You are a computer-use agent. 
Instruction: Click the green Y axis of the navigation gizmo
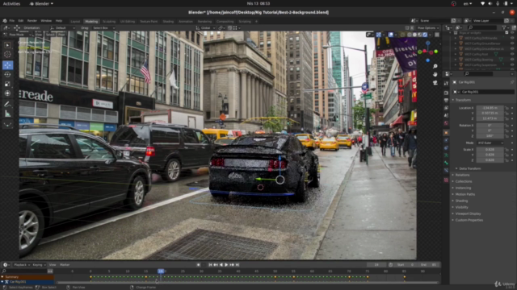click(x=436, y=52)
